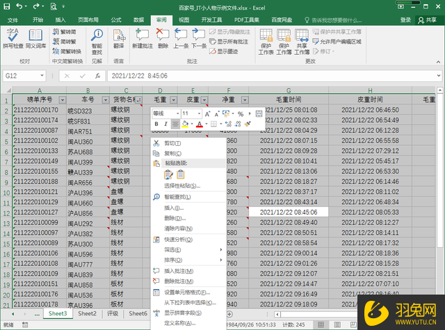This screenshot has height=330, width=445.
Task: Open the Name Box dropdown
Action: (x=42, y=76)
